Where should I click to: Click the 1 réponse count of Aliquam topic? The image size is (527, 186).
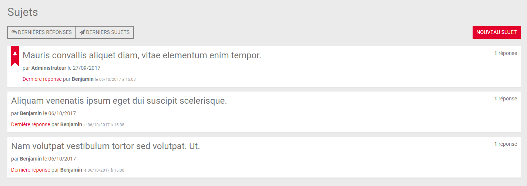[506, 99]
